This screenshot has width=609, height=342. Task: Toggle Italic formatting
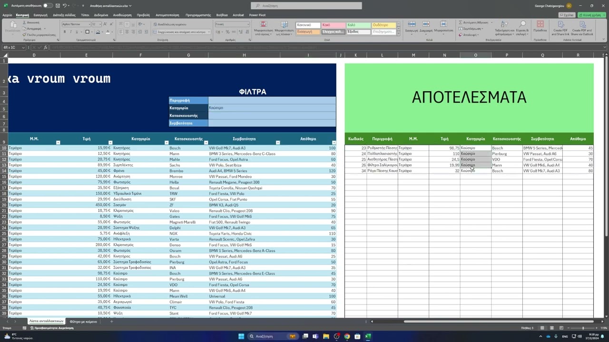(x=71, y=32)
